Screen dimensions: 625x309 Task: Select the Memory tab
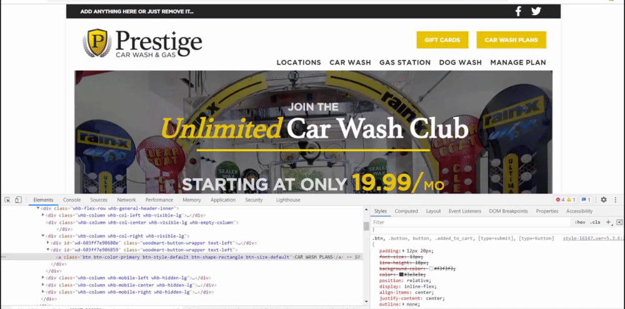192,200
